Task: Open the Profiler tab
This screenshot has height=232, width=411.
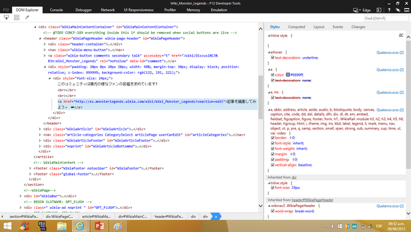Action: tap(170, 10)
